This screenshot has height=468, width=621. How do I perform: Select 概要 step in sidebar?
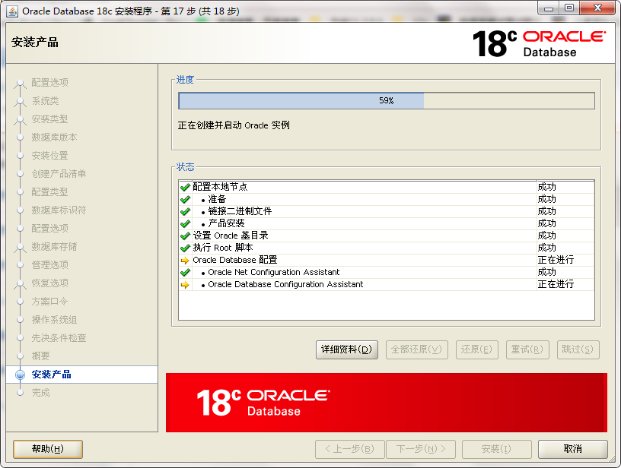click(41, 356)
